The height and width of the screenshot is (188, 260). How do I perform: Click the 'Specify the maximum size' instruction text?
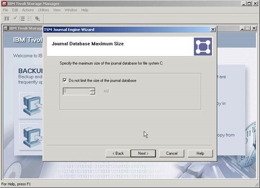click(x=111, y=63)
